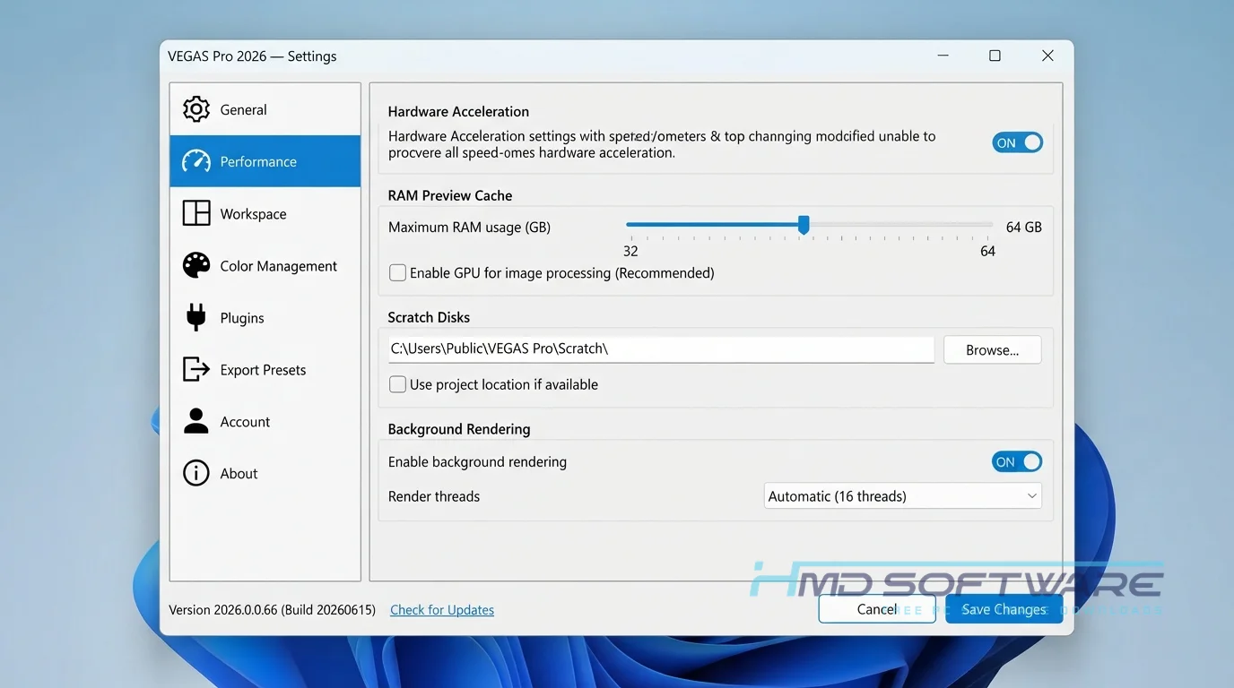Click the Performance speedometer icon
Viewport: 1234px width, 688px height.
[x=196, y=161]
